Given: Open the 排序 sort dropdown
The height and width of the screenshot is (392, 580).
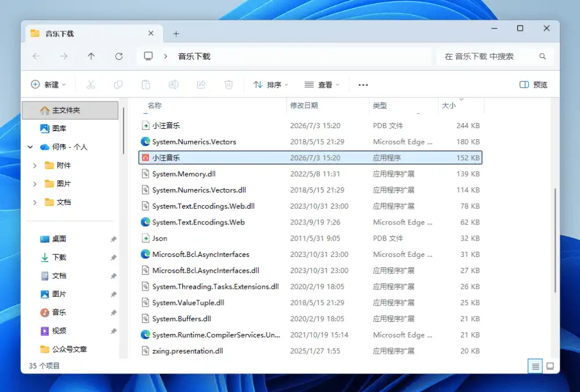Looking at the screenshot, I should pos(270,85).
